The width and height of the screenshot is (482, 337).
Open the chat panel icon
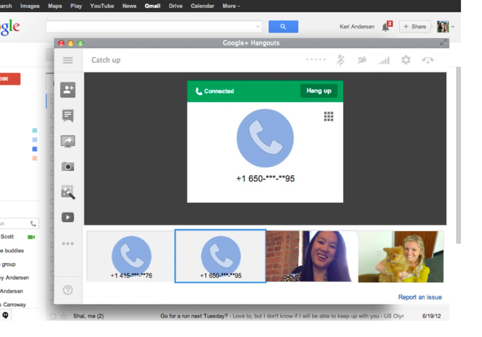[67, 116]
